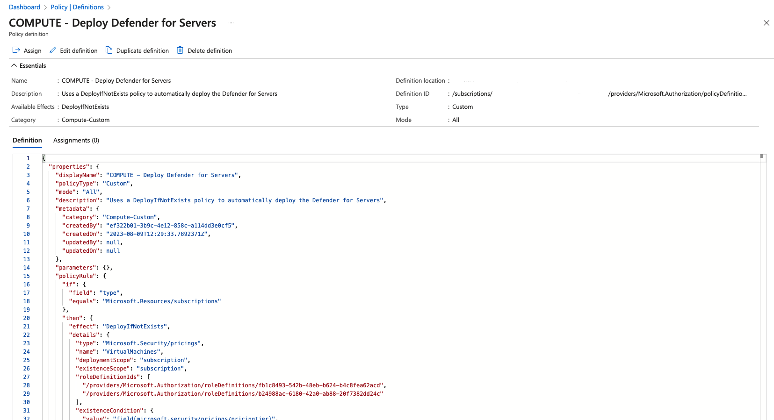Image resolution: width=774 pixels, height=420 pixels.
Task: Open the ellipsis menu beside the title
Action: (x=231, y=23)
